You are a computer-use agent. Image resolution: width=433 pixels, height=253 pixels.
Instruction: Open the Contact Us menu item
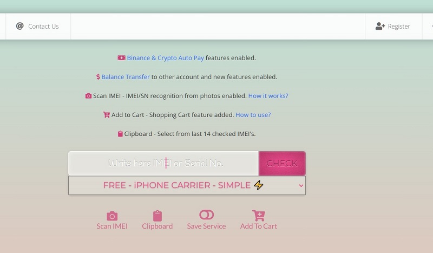pos(43,26)
